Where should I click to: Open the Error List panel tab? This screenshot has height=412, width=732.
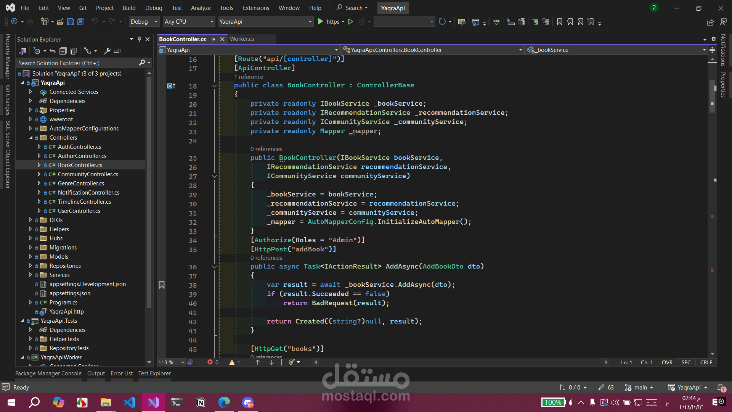click(x=121, y=373)
